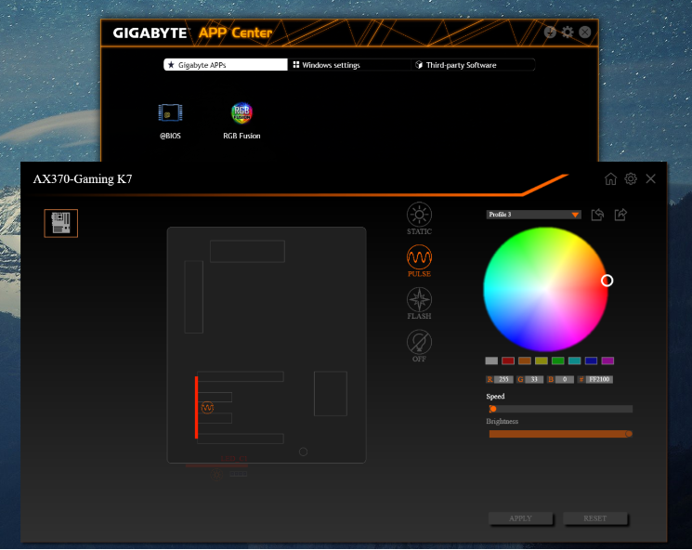Click the Speed slider track

[x=561, y=409]
